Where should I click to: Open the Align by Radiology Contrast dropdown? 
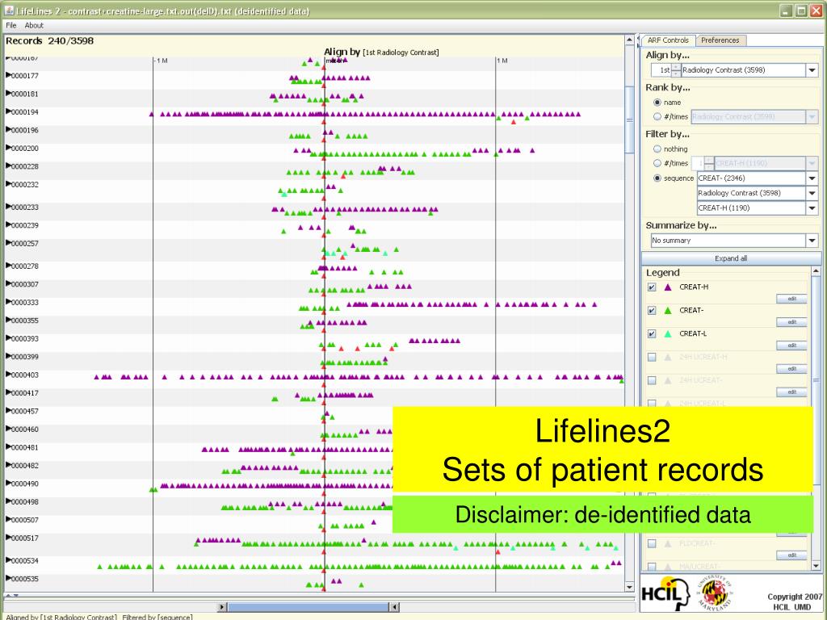coord(812,70)
